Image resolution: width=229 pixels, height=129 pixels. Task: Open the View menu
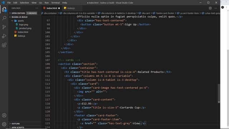click(x=34, y=3)
